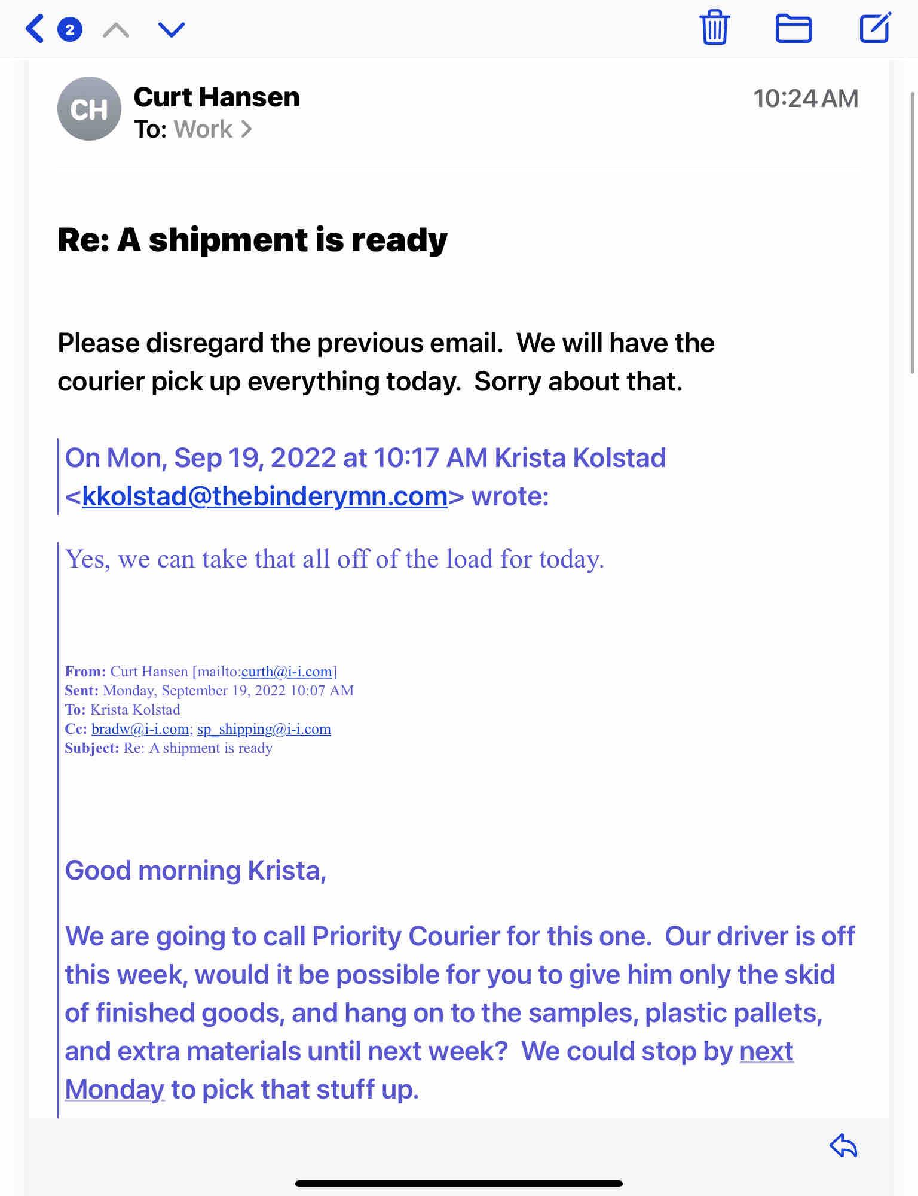Screen dimensions: 918x1196
Task: Open the bradw@i-i.com Cc link
Action: click(140, 729)
